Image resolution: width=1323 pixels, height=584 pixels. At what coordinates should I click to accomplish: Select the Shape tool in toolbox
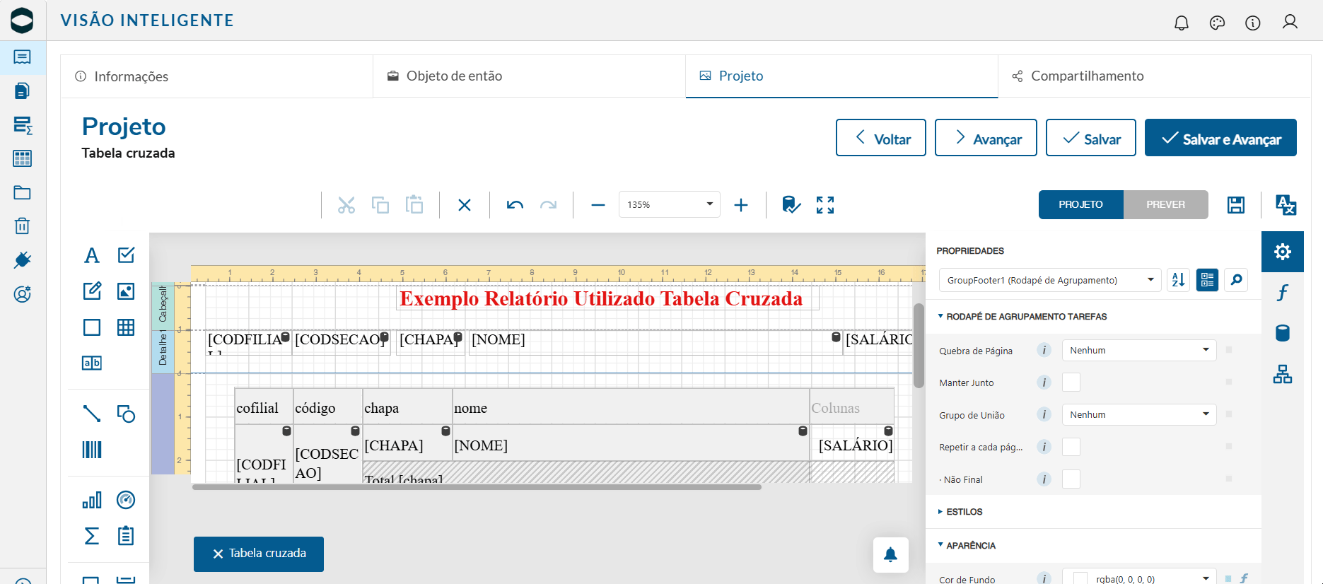pos(126,414)
